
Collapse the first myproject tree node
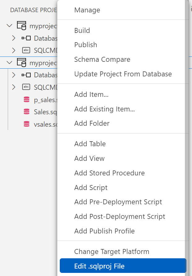point(10,26)
